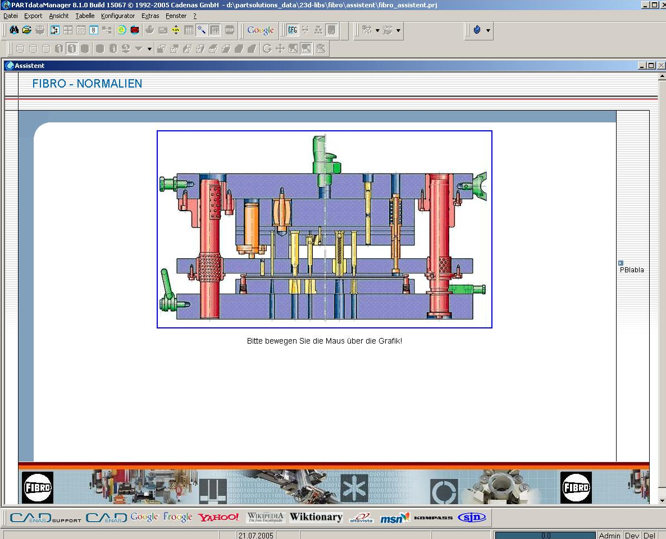Click the Google toolbar button
The width and height of the screenshot is (666, 539).
pos(261,30)
